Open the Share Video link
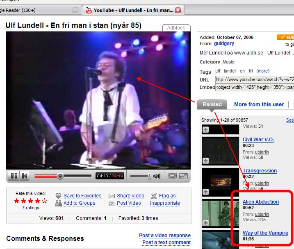Screen dimensions: 294x249 130,196
